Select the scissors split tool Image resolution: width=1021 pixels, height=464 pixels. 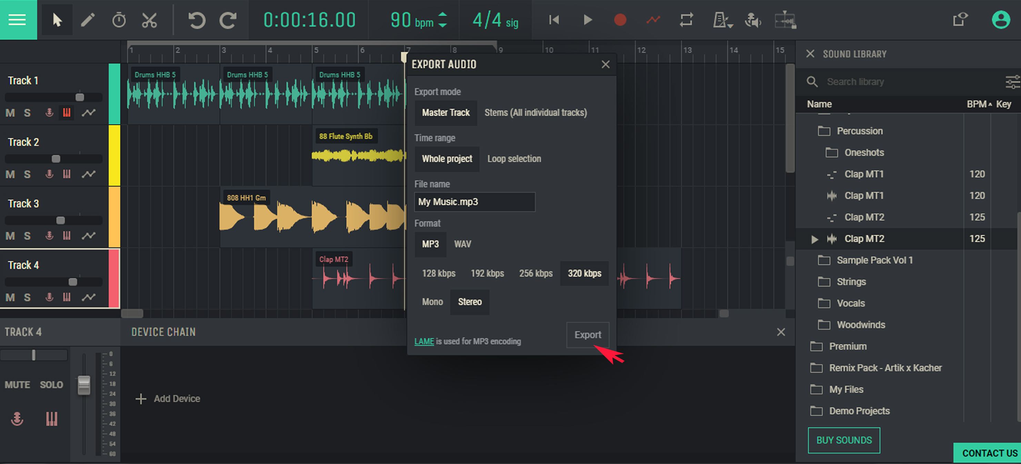pos(149,20)
